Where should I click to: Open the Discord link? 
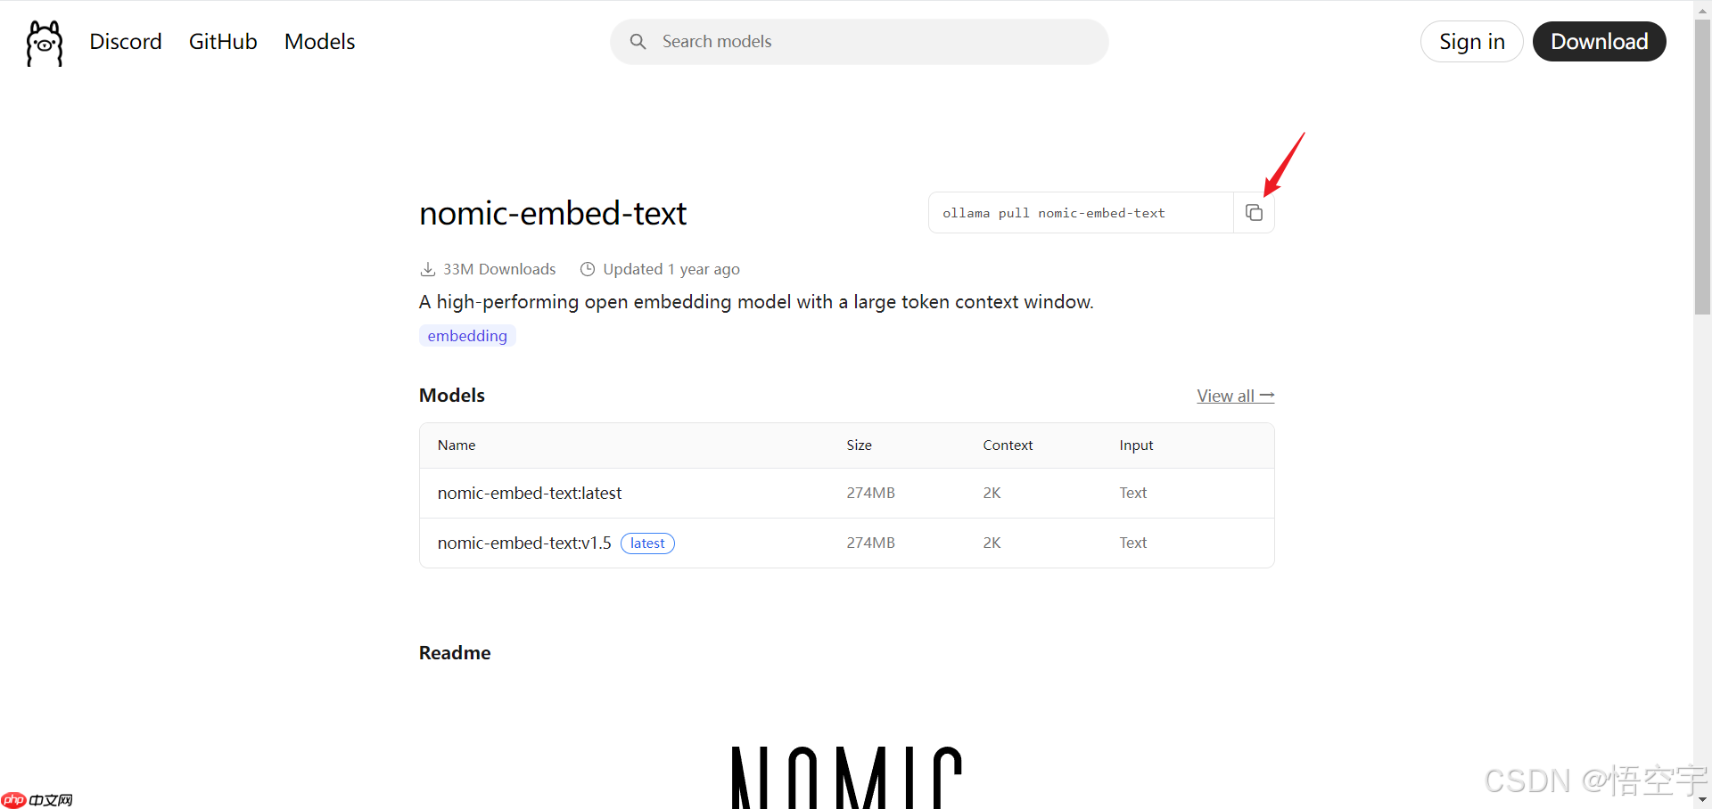coord(126,42)
